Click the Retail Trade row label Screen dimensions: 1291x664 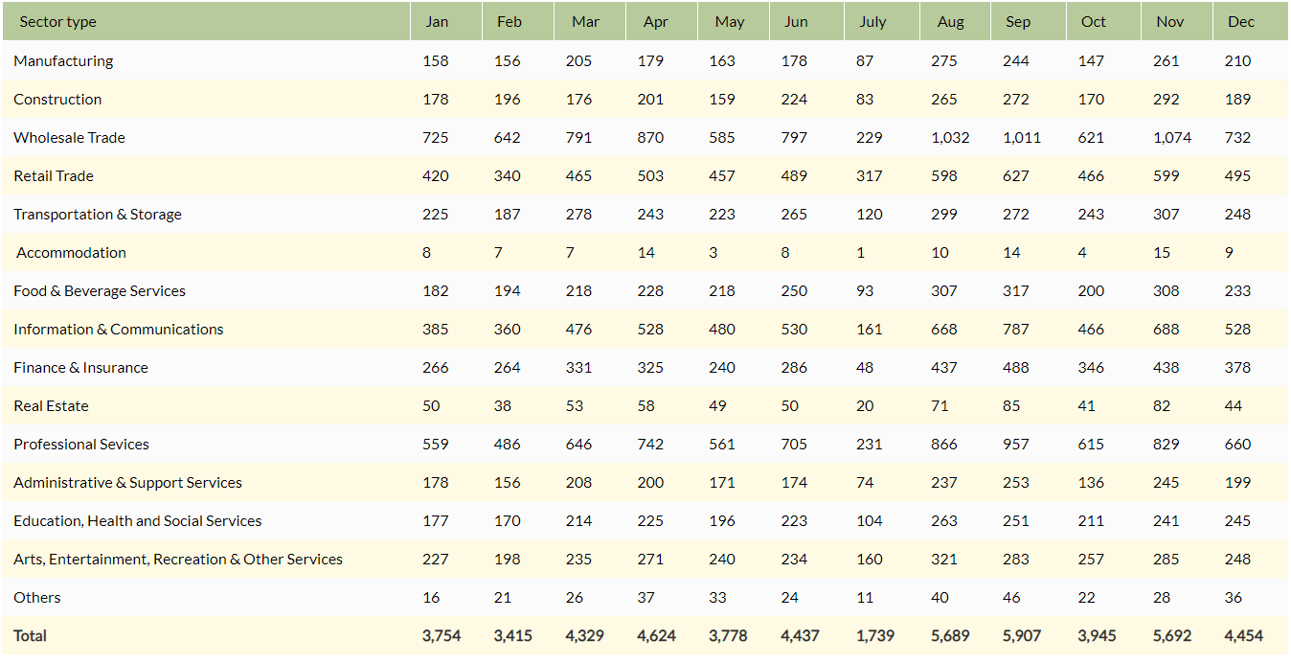pyautogui.click(x=54, y=175)
